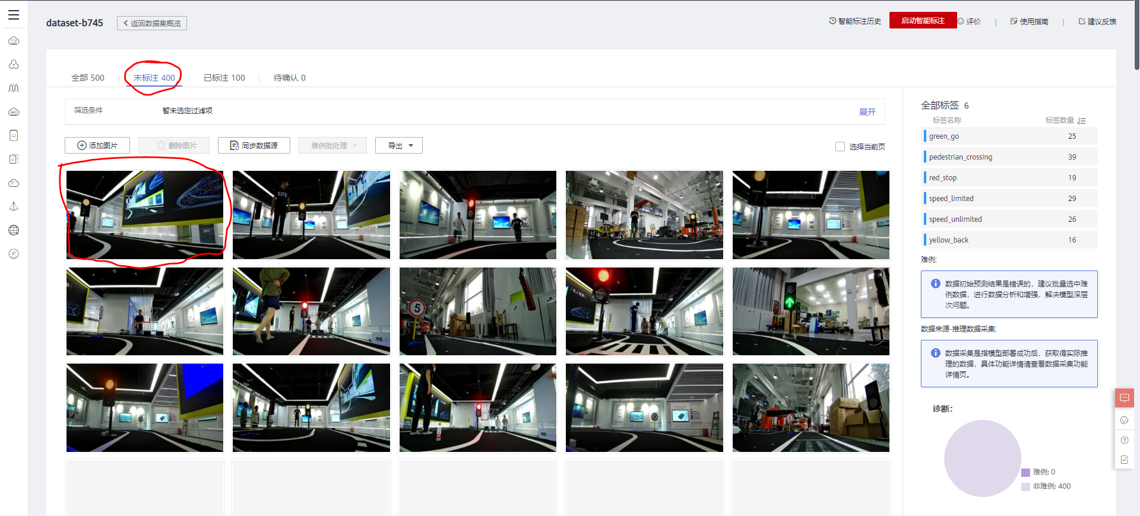
Task: Click the info icon in the 数据采集 notice box
Action: tap(935, 353)
